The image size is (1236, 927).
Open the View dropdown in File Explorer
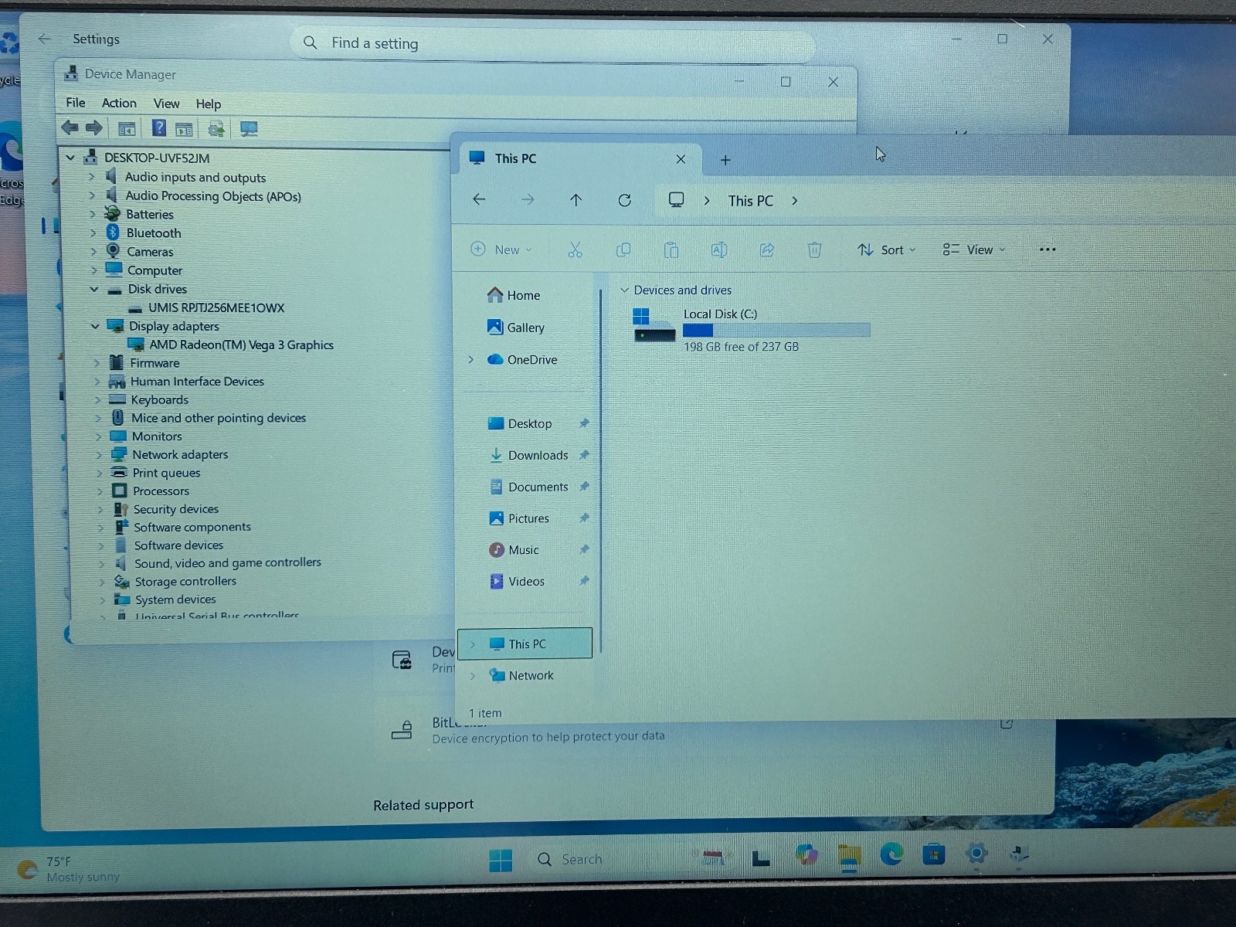click(x=973, y=250)
